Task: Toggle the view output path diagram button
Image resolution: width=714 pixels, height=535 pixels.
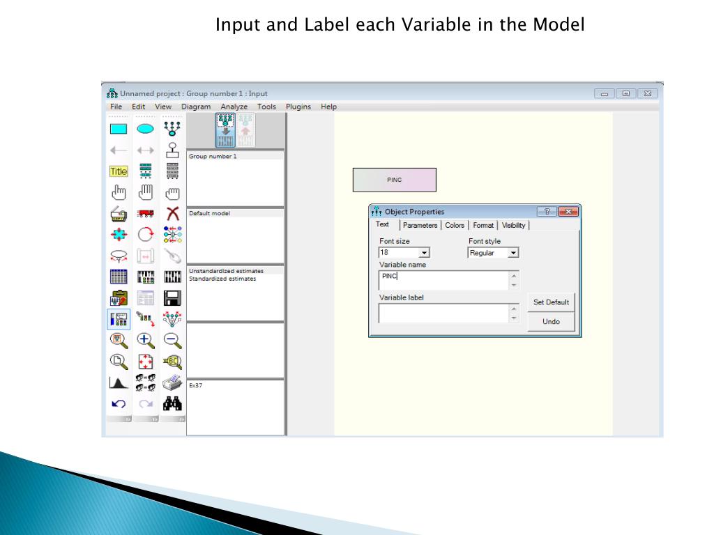Action: coord(245,130)
